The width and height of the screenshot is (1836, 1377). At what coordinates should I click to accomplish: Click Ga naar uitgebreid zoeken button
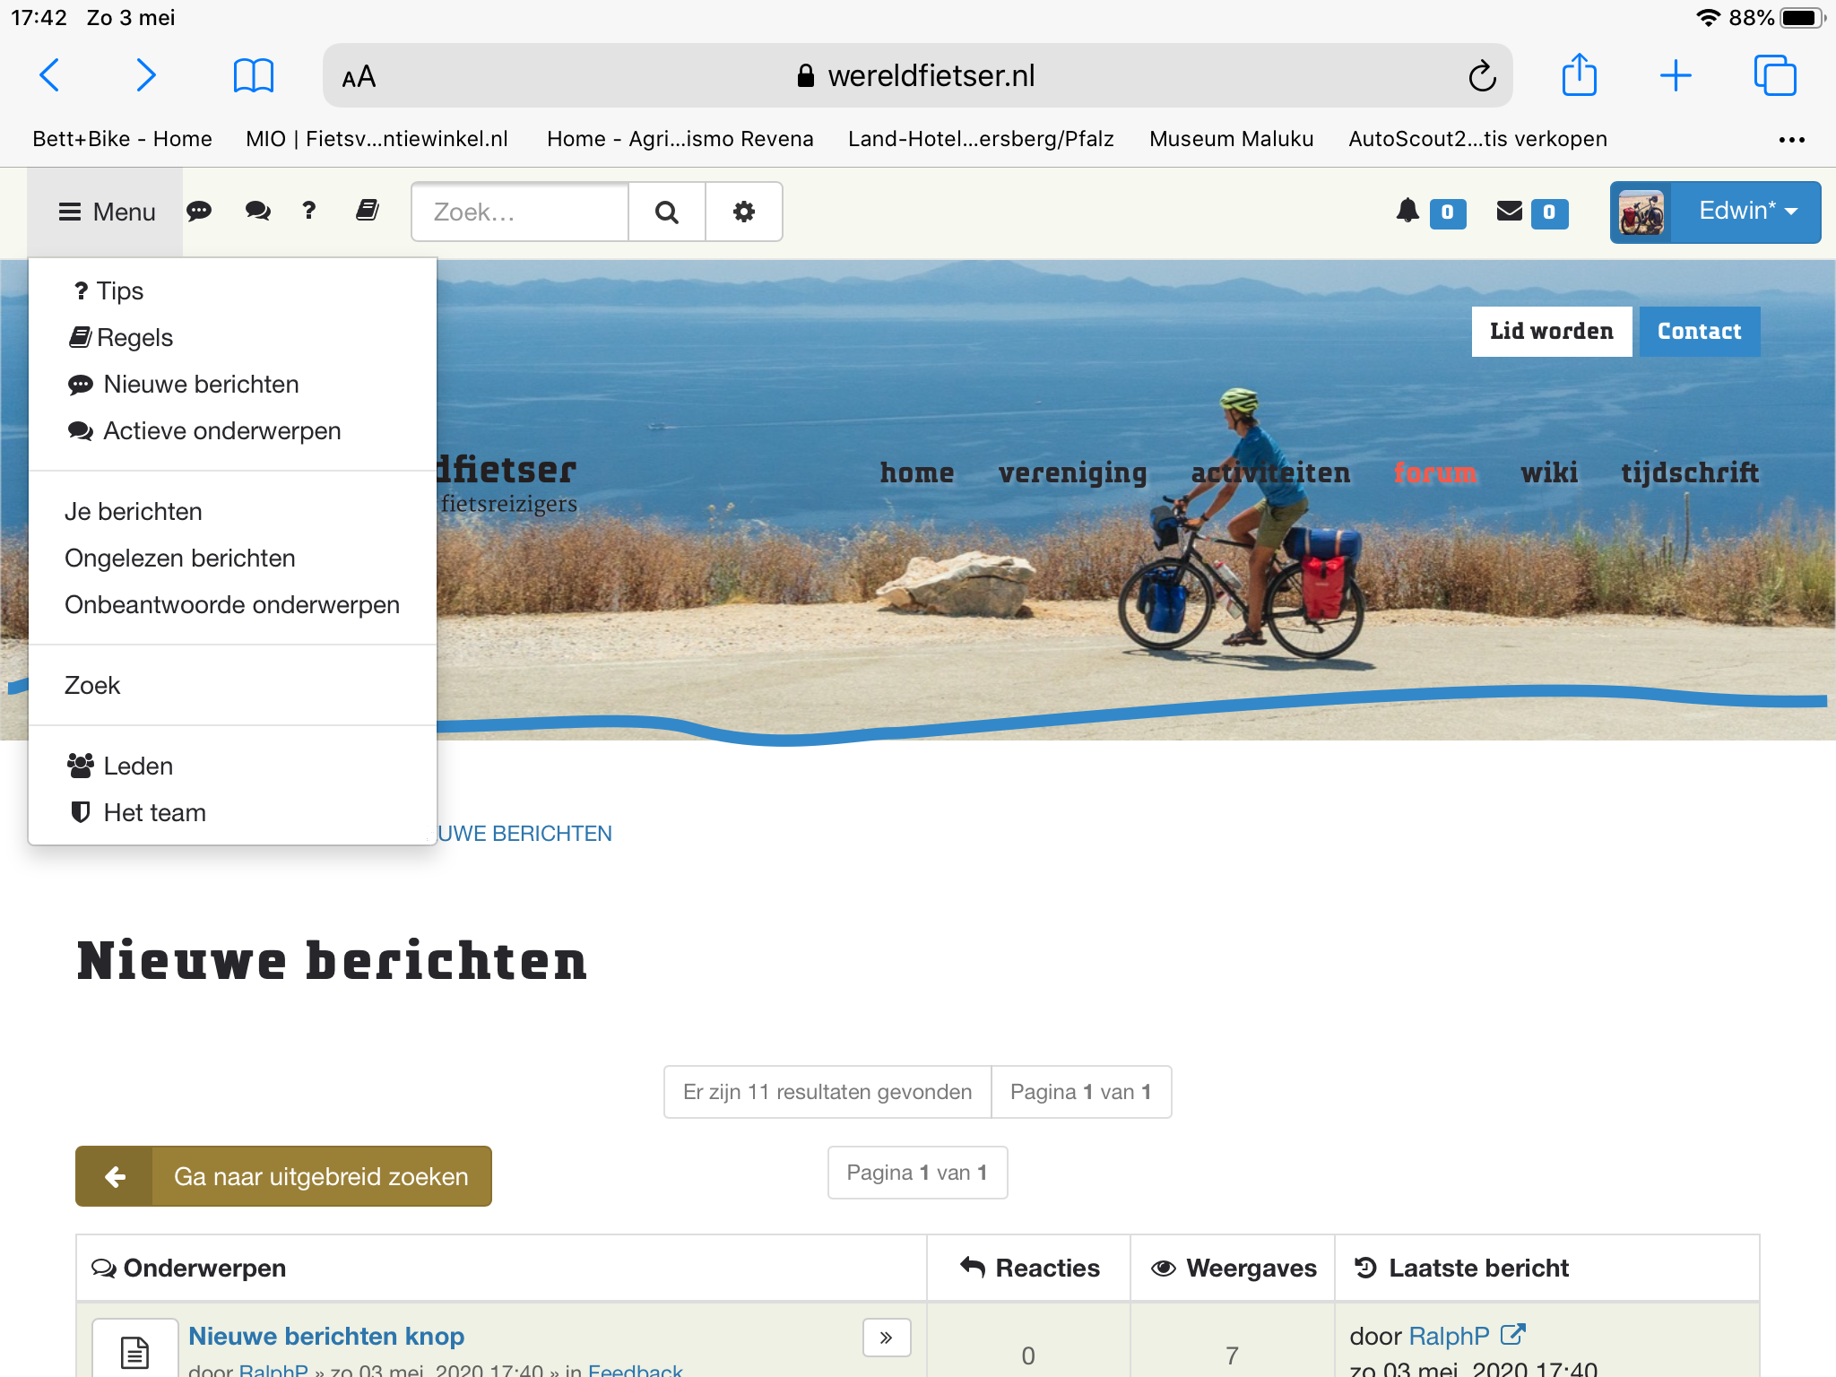[283, 1176]
